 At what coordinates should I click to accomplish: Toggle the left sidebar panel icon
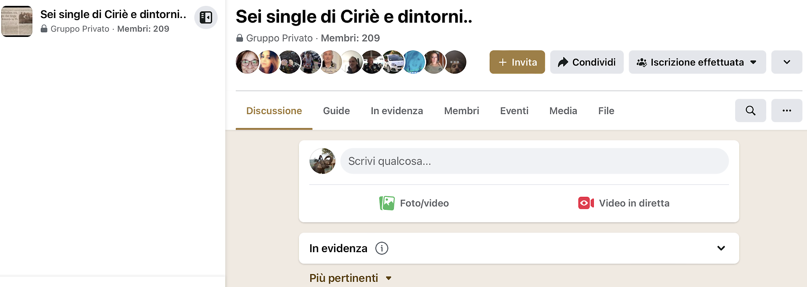(x=206, y=18)
